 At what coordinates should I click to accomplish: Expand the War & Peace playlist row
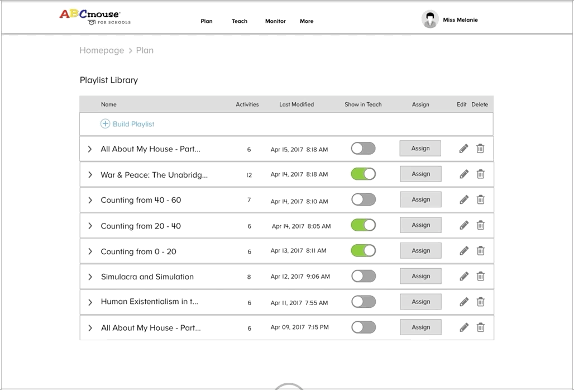pos(90,175)
